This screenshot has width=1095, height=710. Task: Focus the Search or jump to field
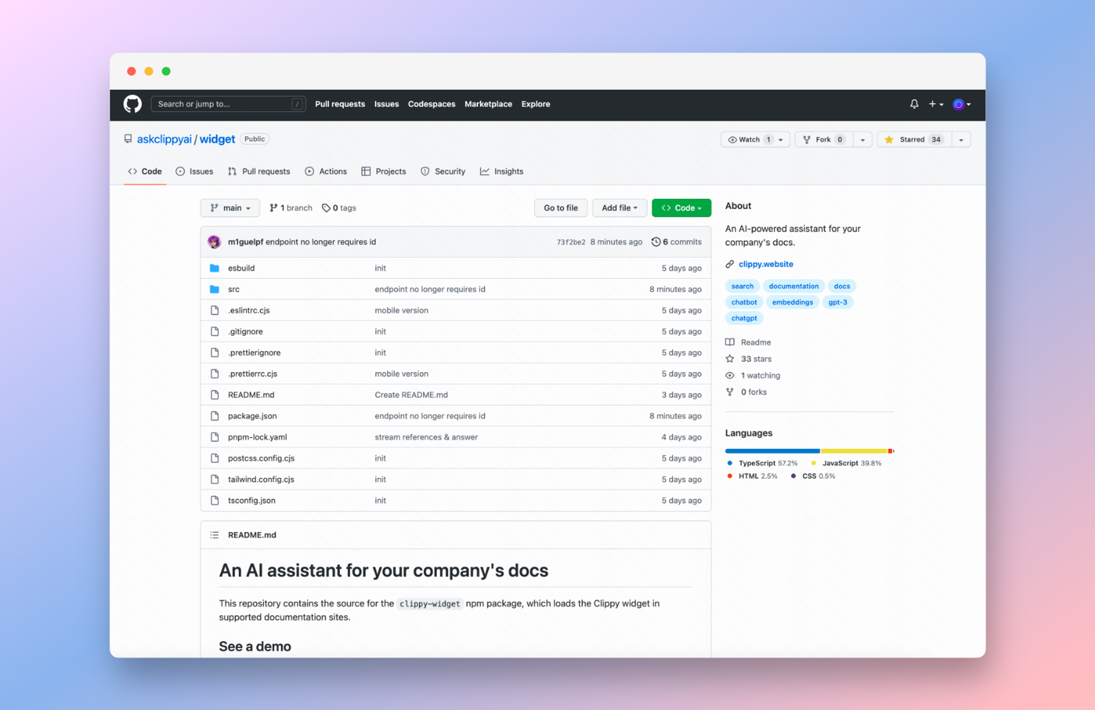228,104
